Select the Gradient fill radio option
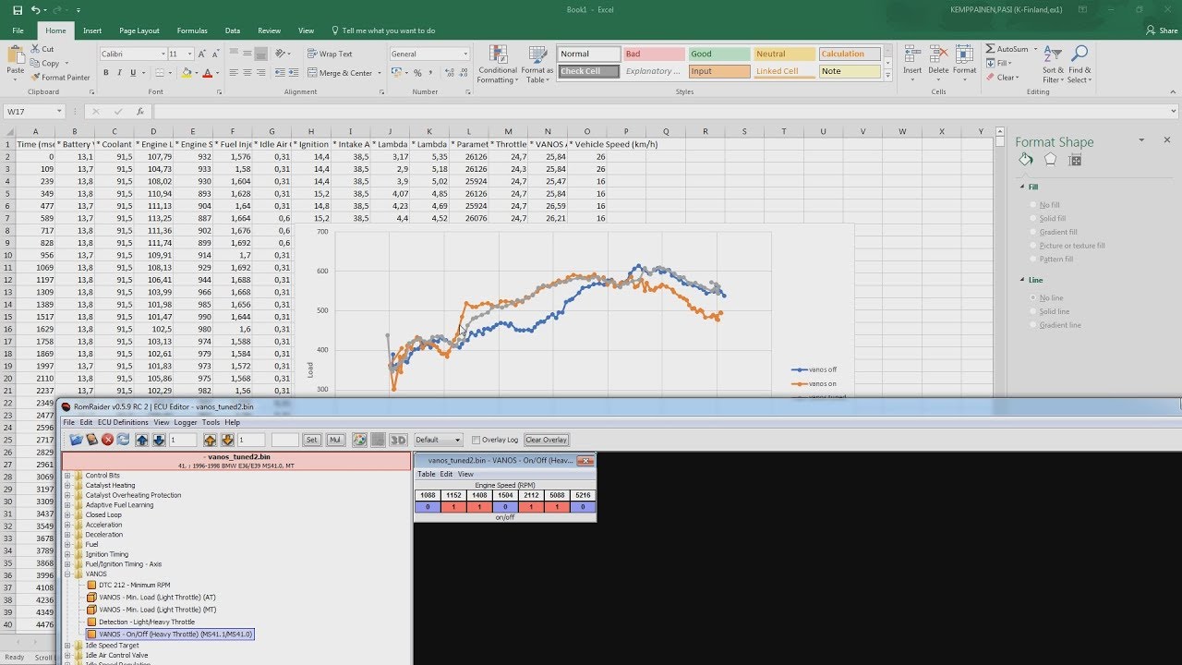Image resolution: width=1182 pixels, height=665 pixels. (x=1034, y=232)
